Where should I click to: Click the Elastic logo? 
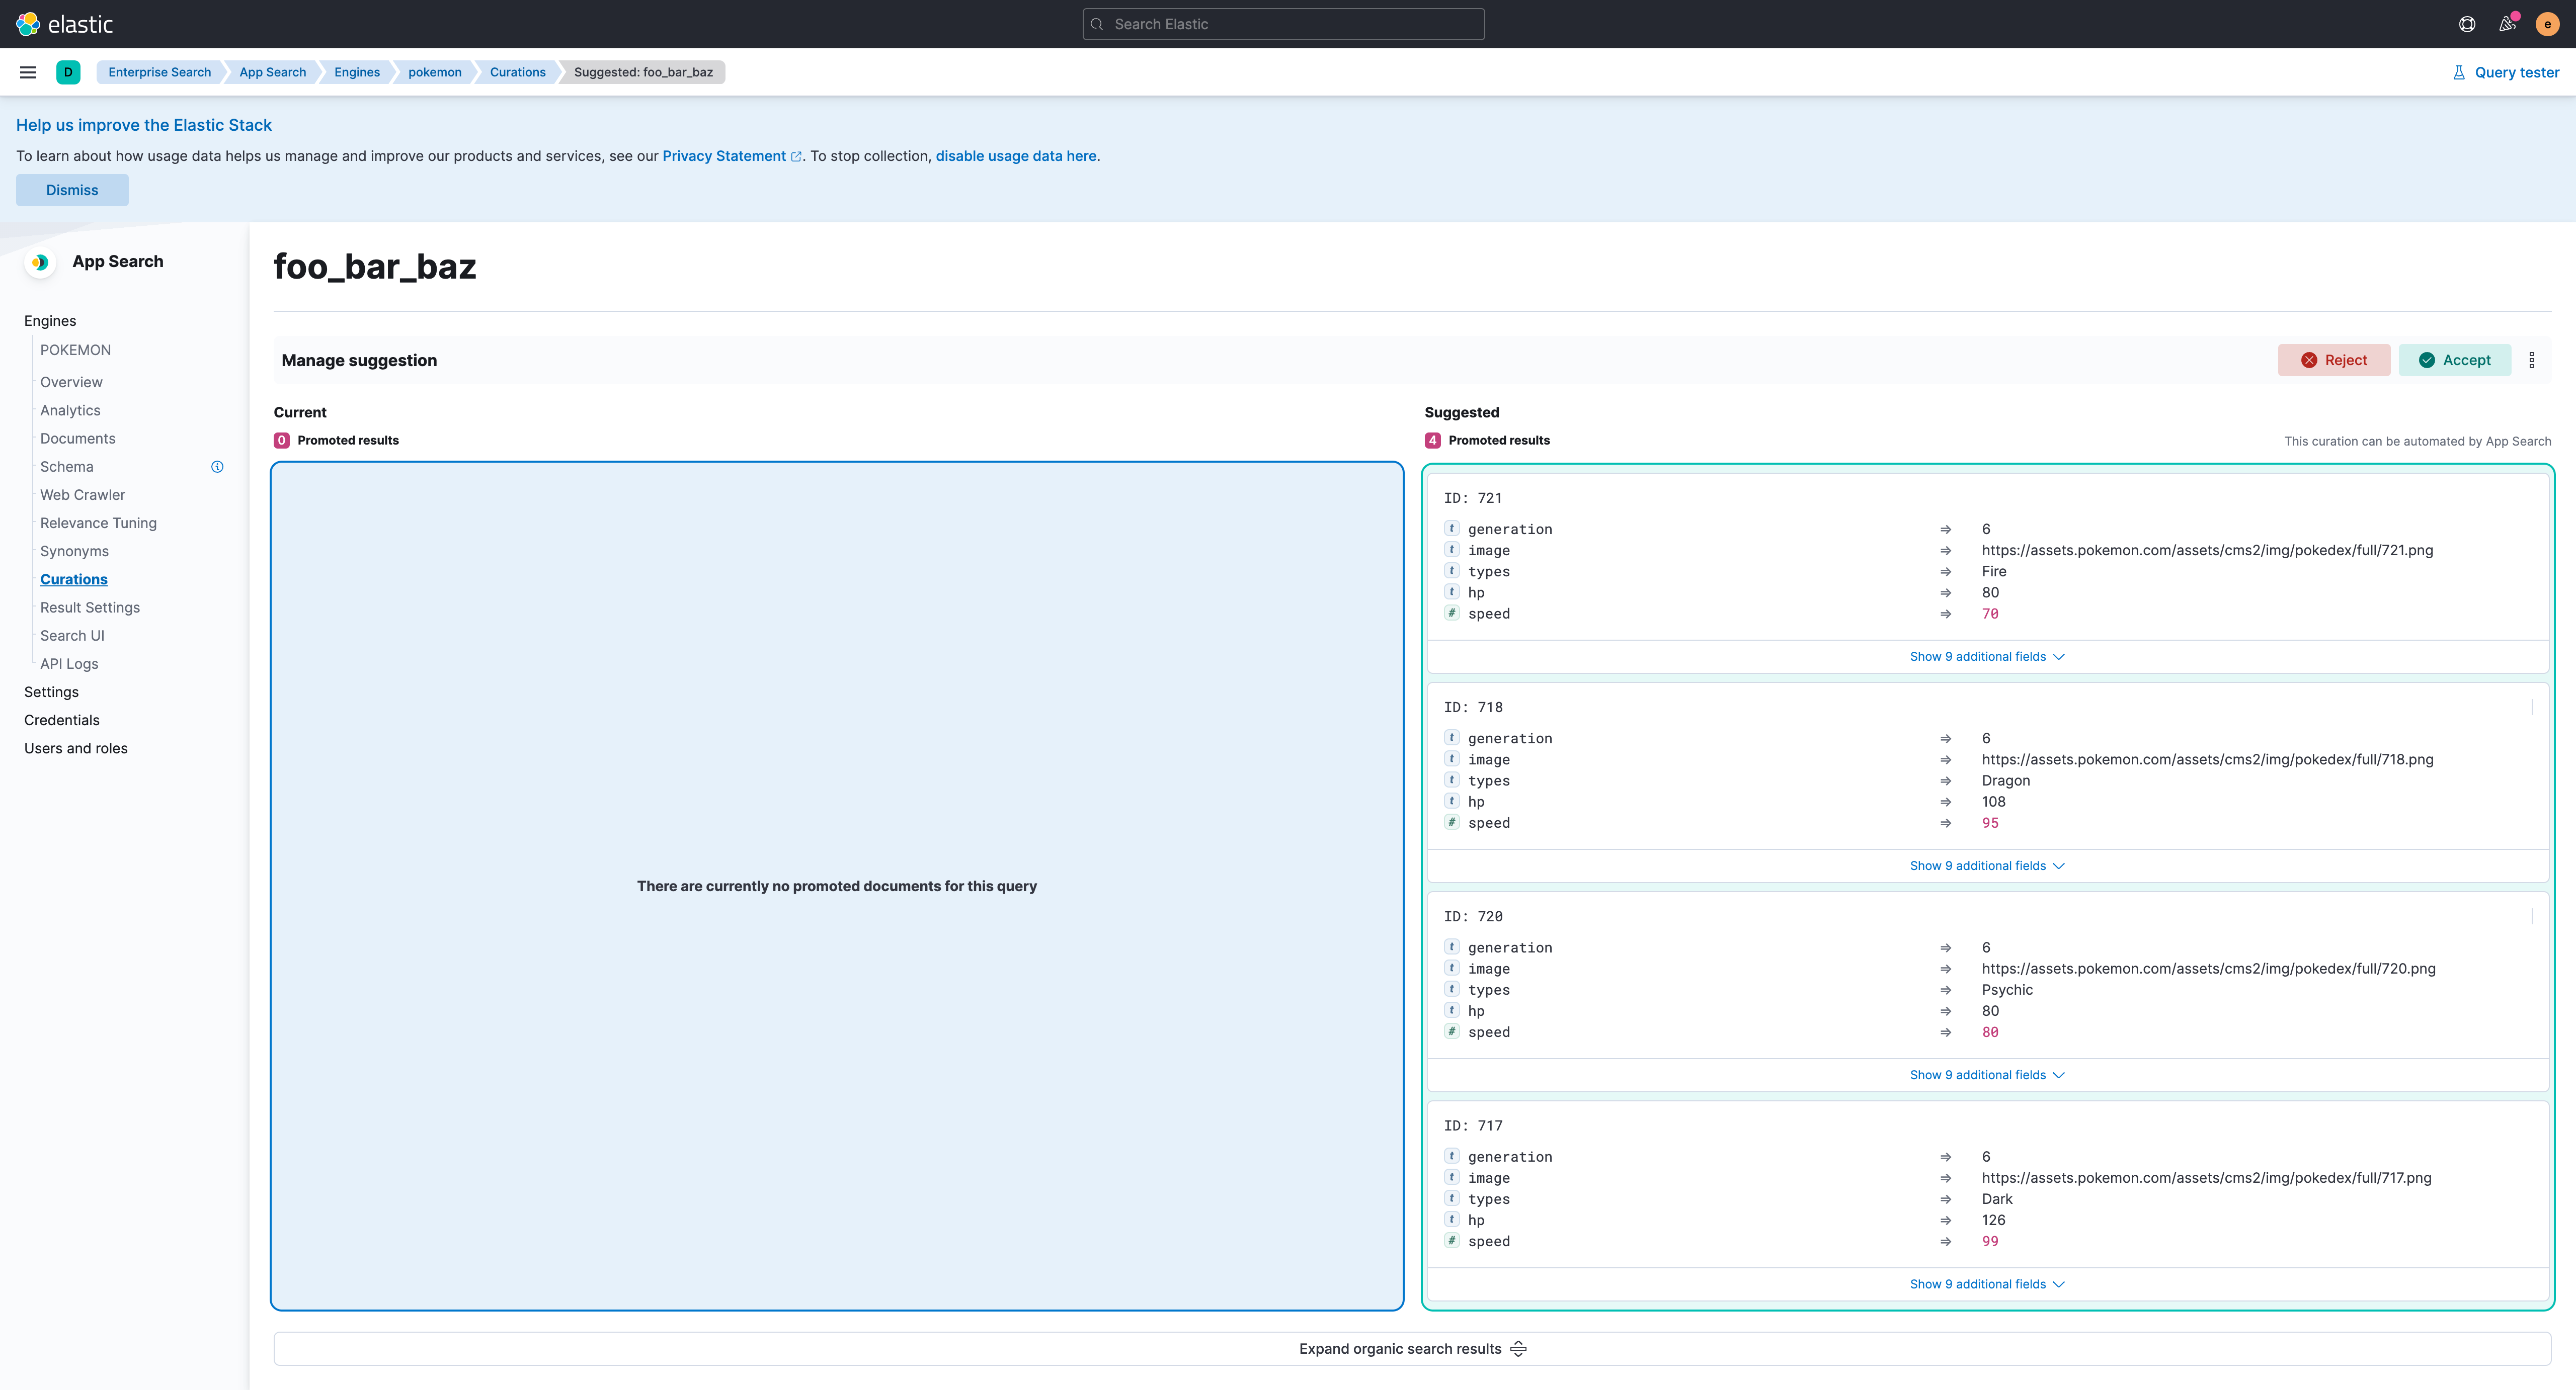[x=64, y=24]
